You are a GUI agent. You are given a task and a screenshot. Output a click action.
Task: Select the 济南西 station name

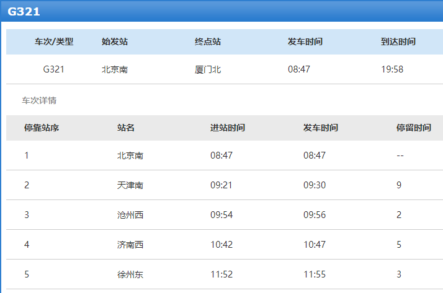[x=130, y=245]
